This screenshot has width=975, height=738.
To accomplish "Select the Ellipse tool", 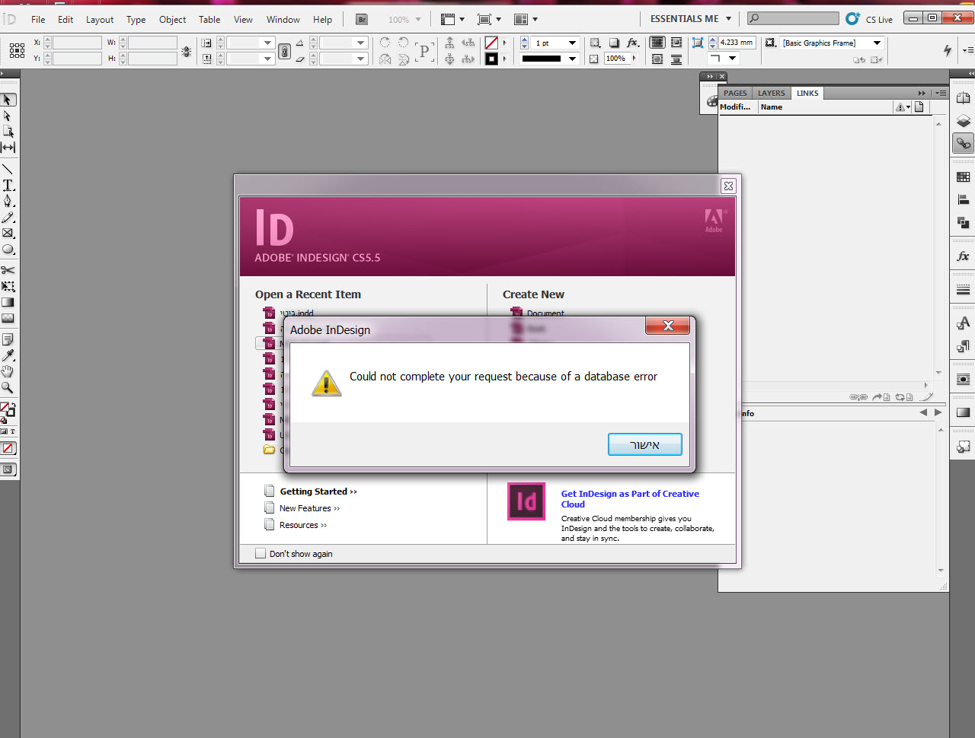I will pyautogui.click(x=8, y=249).
